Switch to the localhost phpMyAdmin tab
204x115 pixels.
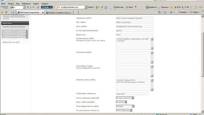59,13
